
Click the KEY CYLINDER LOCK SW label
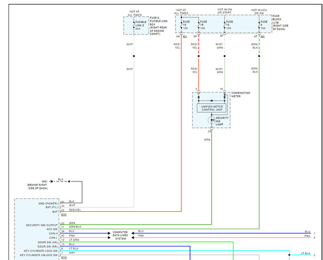coord(41,251)
